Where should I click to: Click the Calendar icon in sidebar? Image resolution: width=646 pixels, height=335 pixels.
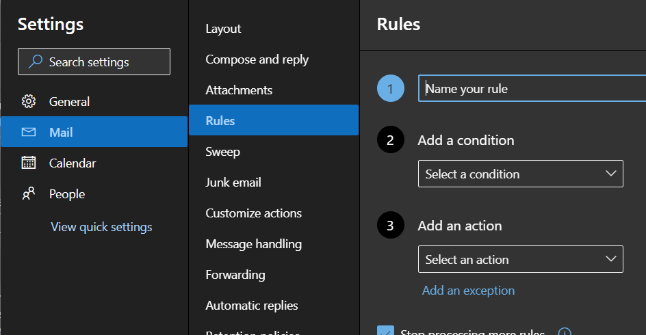(29, 163)
